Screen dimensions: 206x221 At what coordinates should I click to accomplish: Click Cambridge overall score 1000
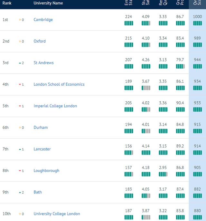pos(197,17)
